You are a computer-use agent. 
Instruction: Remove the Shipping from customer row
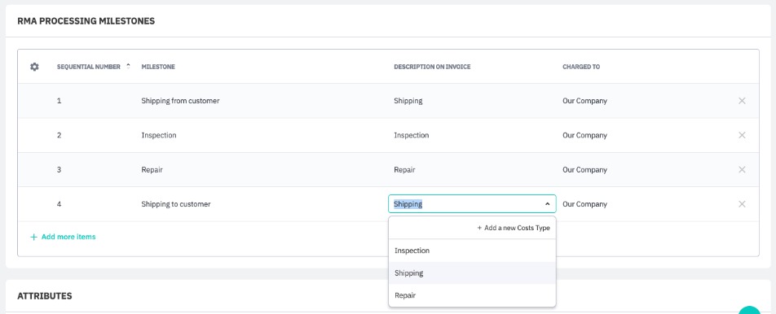click(742, 101)
